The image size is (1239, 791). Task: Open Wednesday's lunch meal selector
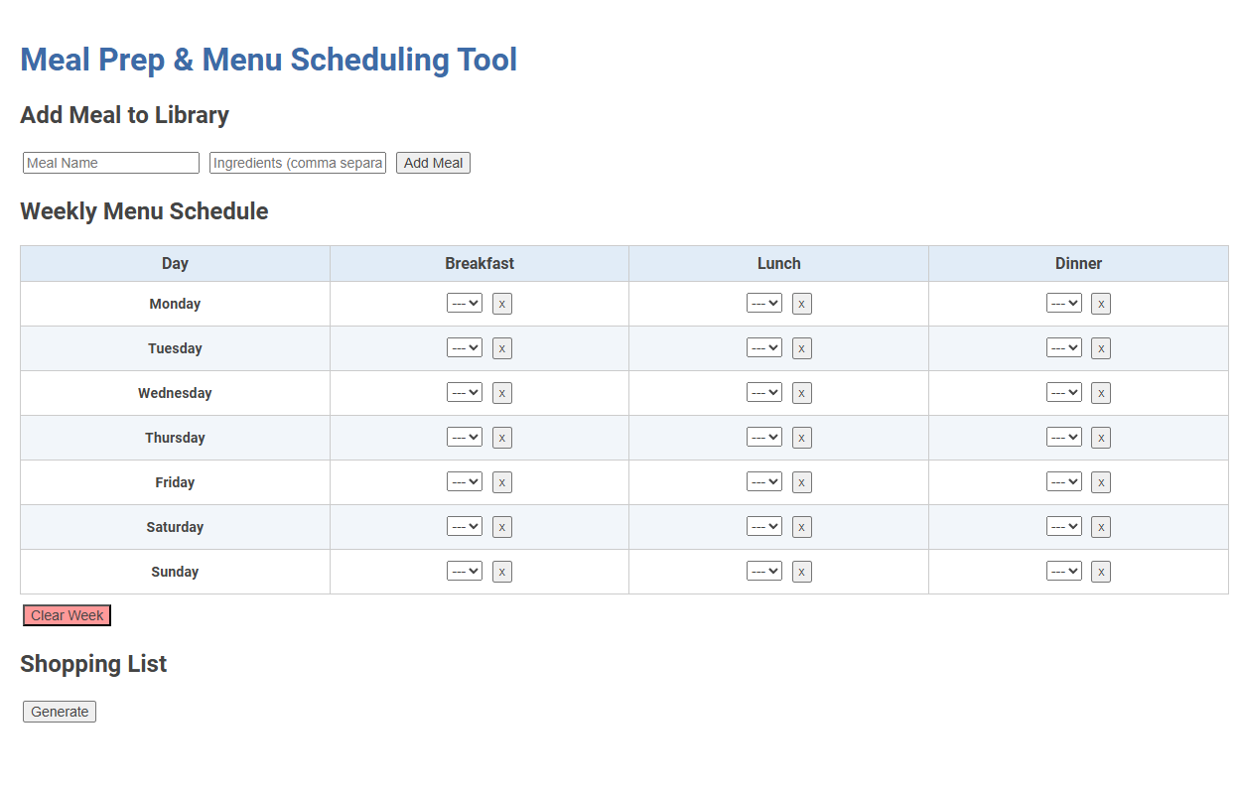point(763,392)
